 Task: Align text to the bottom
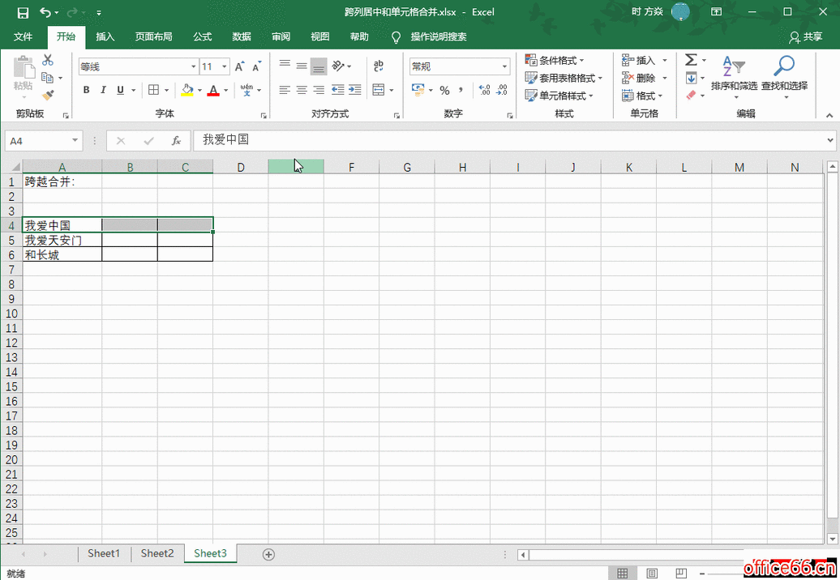[319, 66]
